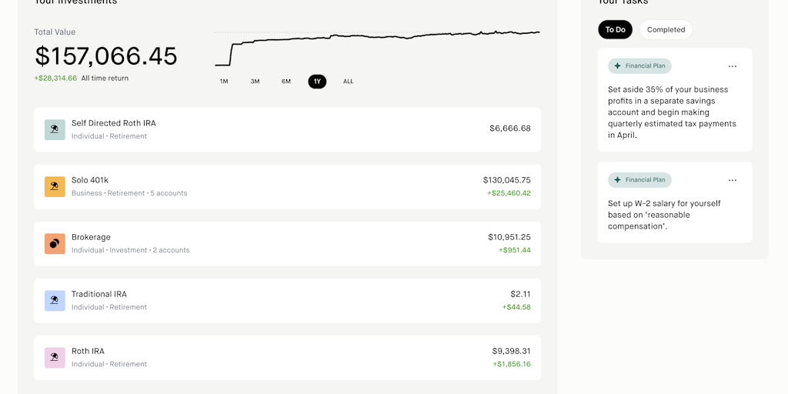
Task: Open options menu for W-2 salary task
Action: tap(732, 180)
